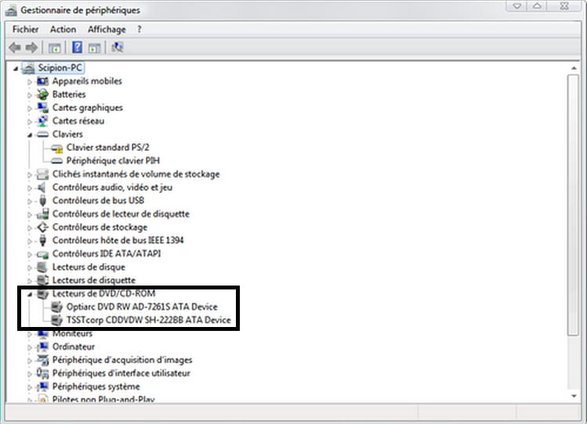Click the Forward arrow in the toolbar
This screenshot has height=424, width=587.
(x=31, y=48)
